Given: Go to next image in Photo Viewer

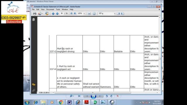Looking at the screenshot, I should click(x=100, y=96).
